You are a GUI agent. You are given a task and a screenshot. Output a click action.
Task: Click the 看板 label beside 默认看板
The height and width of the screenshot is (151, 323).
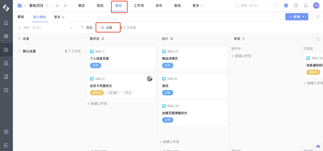(21, 17)
